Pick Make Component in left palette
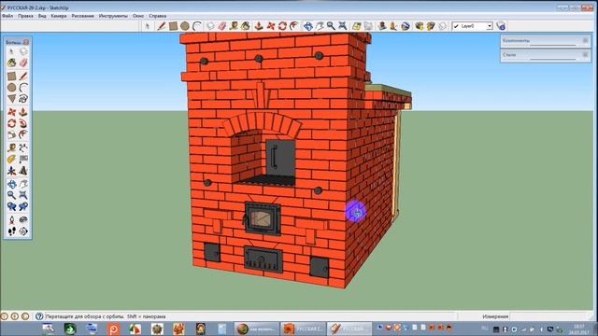Image resolution: width=598 pixels, height=336 pixels. [23, 51]
